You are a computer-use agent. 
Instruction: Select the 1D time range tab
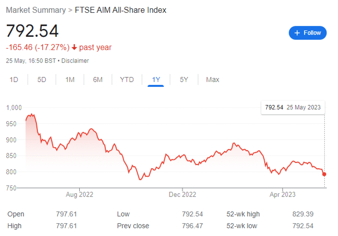14,80
